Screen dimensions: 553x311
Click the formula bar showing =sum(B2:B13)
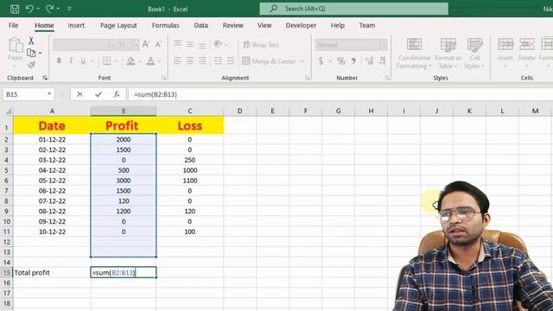340,94
